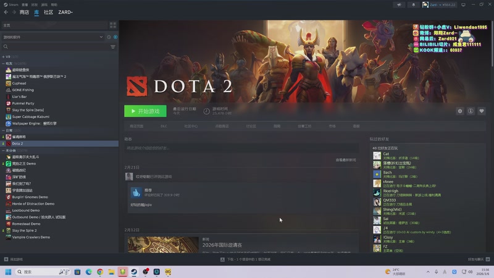
Task: Open the 帮助 help menu
Action: point(54,5)
